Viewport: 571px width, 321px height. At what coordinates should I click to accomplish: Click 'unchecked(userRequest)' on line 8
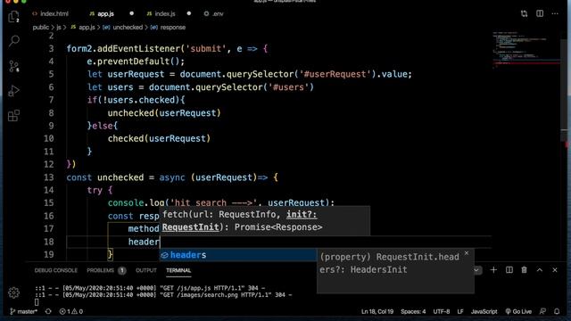point(164,113)
